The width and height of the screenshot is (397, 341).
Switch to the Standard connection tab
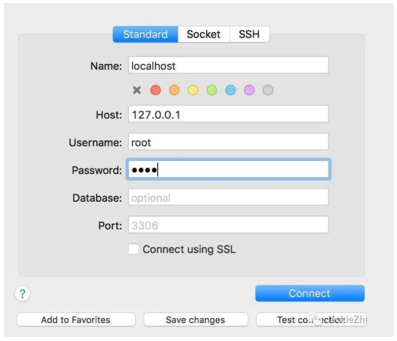coord(145,35)
